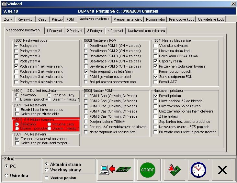Open the clock time settings icon
Image resolution: width=237 pixels, height=183 pixels.
(198, 170)
